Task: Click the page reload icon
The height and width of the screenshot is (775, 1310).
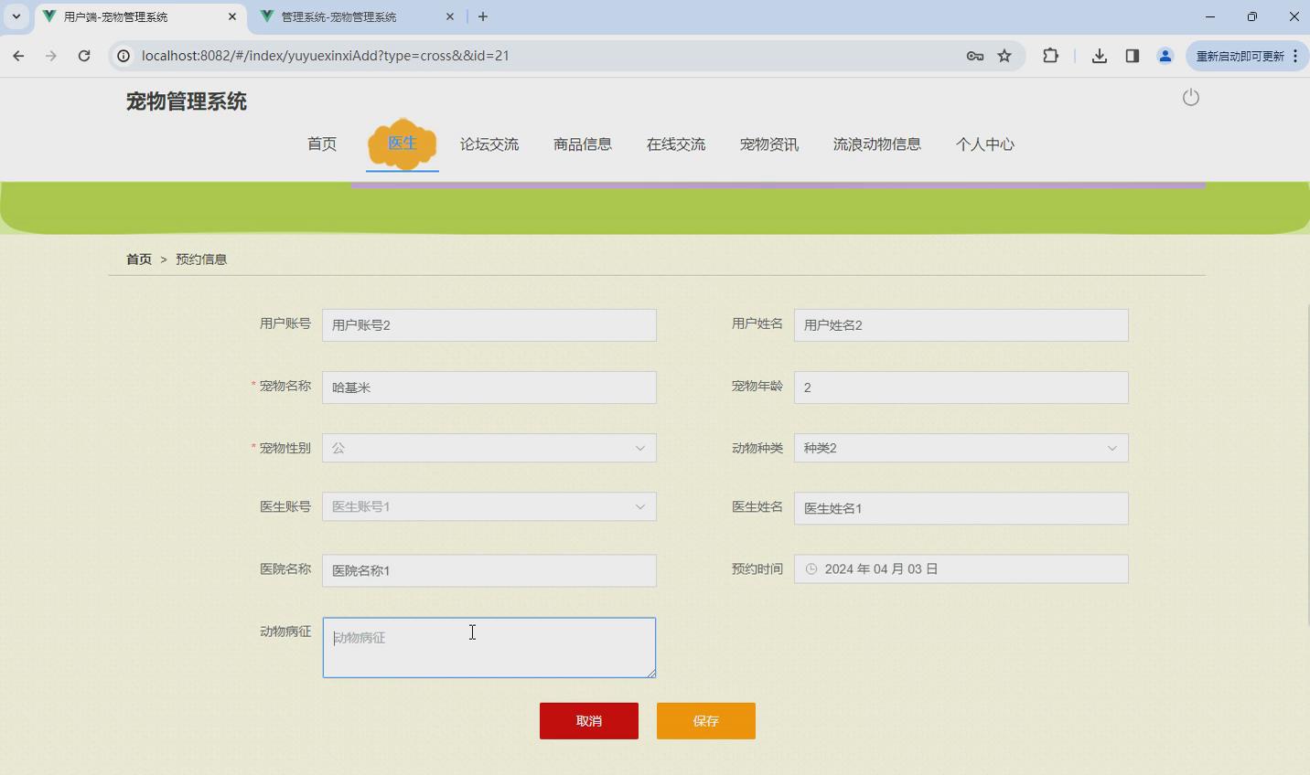Action: coord(84,56)
